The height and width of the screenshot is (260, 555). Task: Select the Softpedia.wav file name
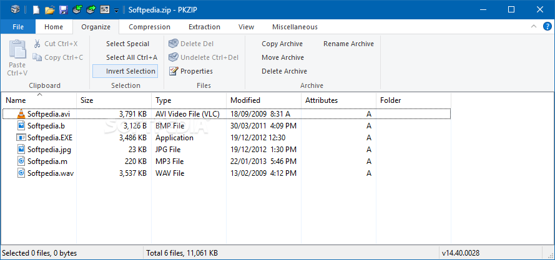[51, 173]
